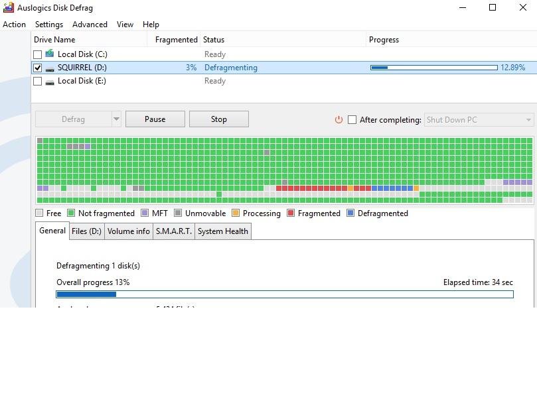Click the Free legend color swatch
This screenshot has height=407, width=537.
click(39, 213)
